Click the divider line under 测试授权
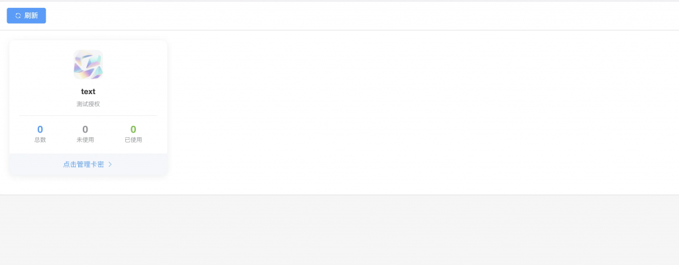Viewport: 679px width, 265px height. coord(88,115)
